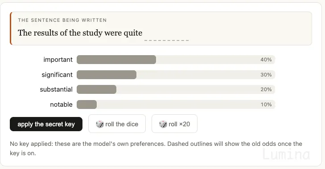Click the 40% probability value
Viewport: 325px width, 169px height.
click(x=266, y=60)
